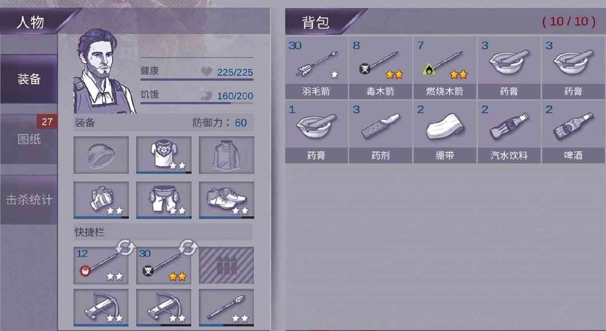Pick the 药剂 potion item
This screenshot has height=331, width=606.
[380, 133]
